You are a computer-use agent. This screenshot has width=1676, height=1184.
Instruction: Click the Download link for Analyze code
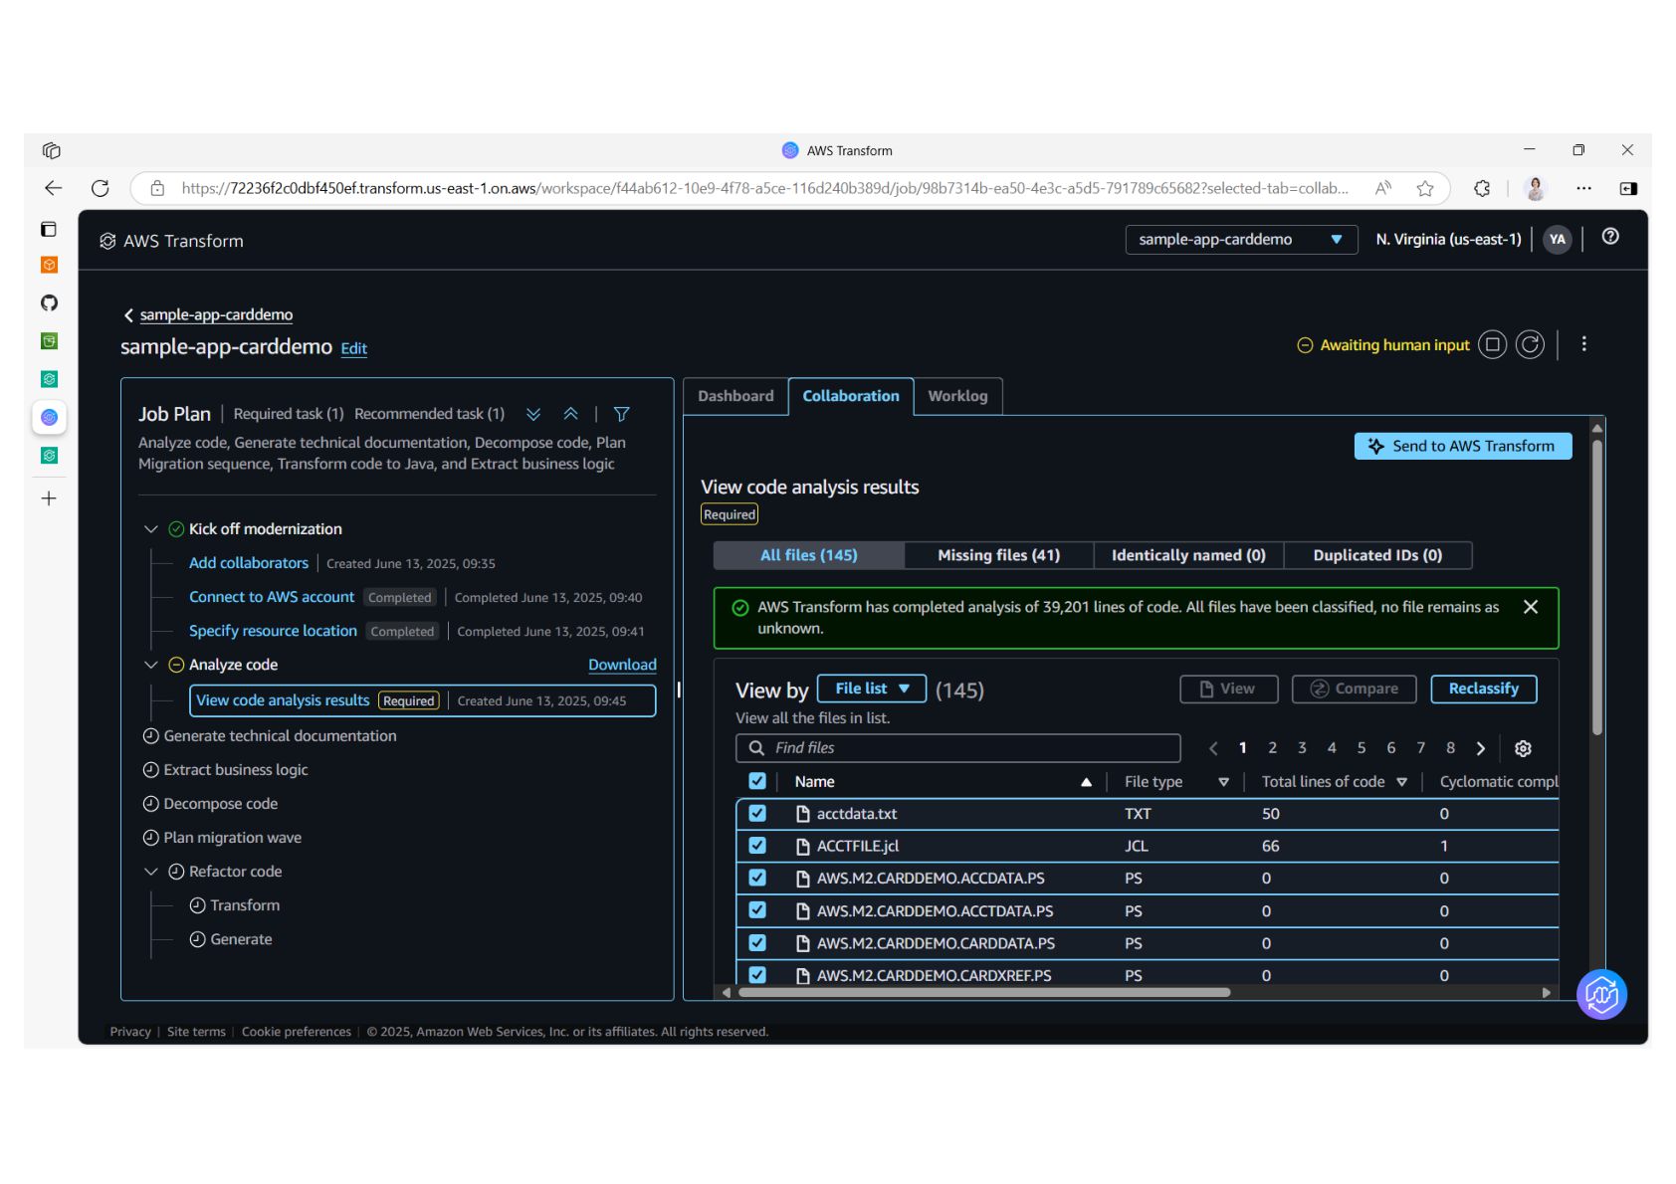(x=622, y=665)
